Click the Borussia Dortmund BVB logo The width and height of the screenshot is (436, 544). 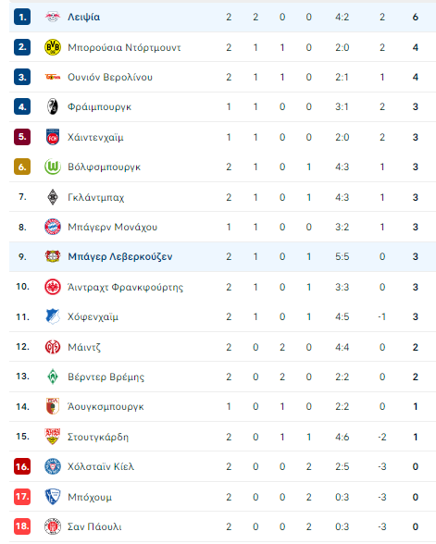(53, 47)
